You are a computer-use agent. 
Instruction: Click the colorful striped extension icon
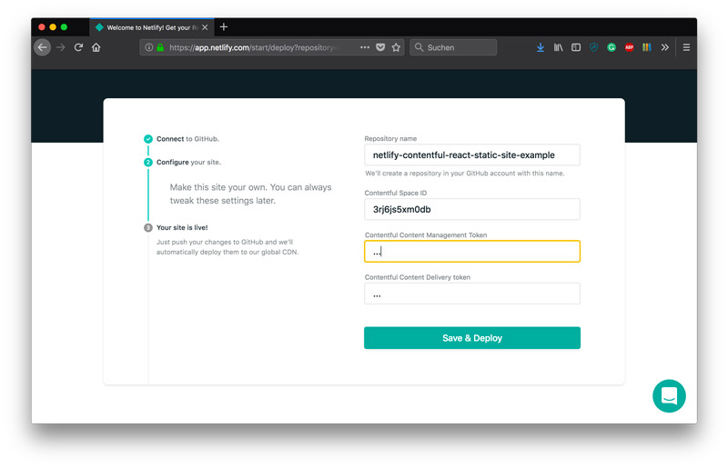click(647, 47)
